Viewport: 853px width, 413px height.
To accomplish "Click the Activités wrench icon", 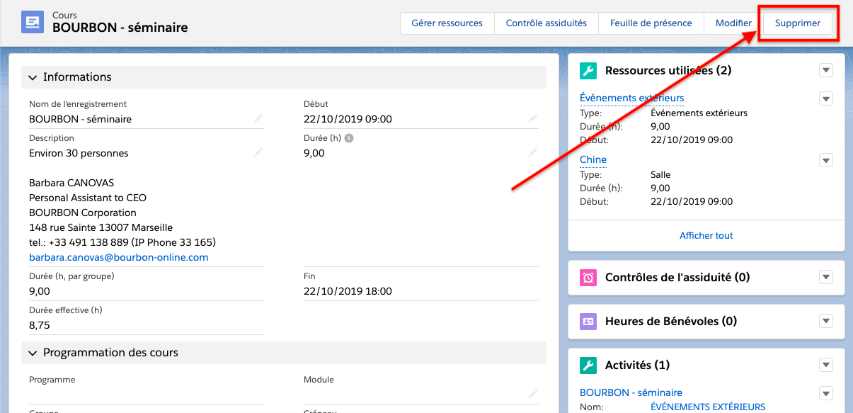I will [588, 366].
